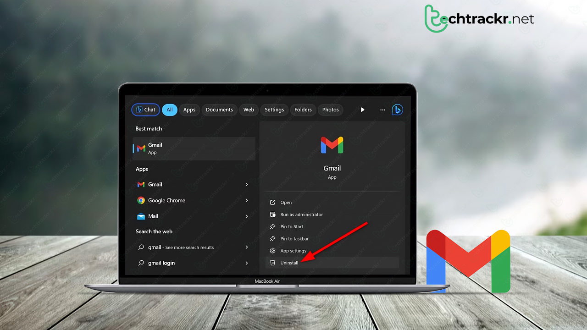Click Gmail icon in Best match row

click(x=141, y=148)
